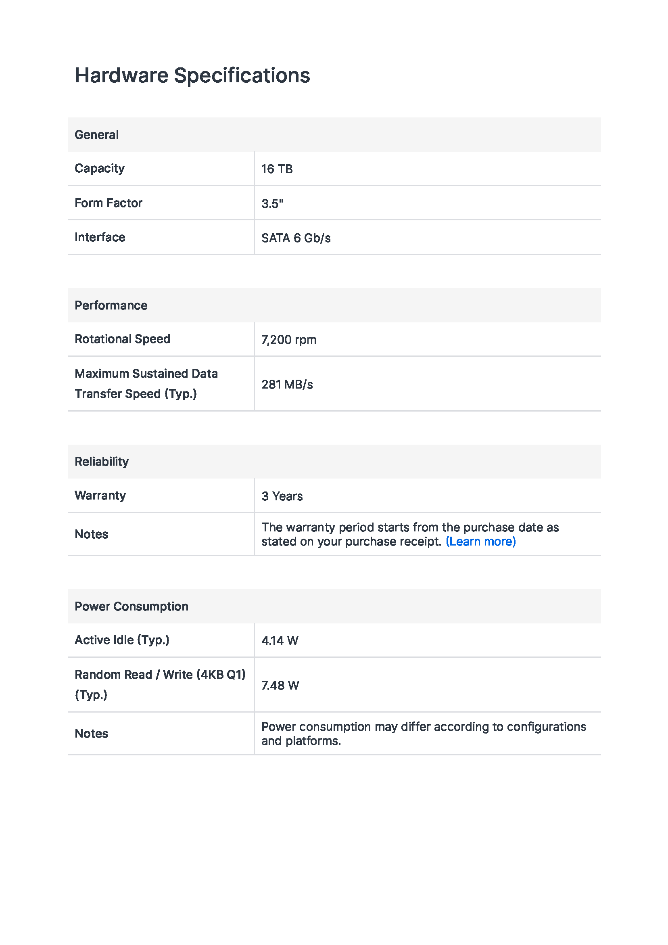The height and width of the screenshot is (945, 668).
Task: Click the Warranty row label
Action: point(100,495)
